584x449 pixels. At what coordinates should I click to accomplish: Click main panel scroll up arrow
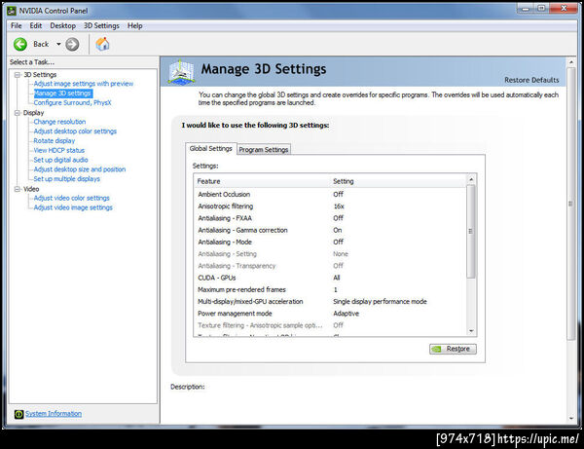tap(571, 62)
